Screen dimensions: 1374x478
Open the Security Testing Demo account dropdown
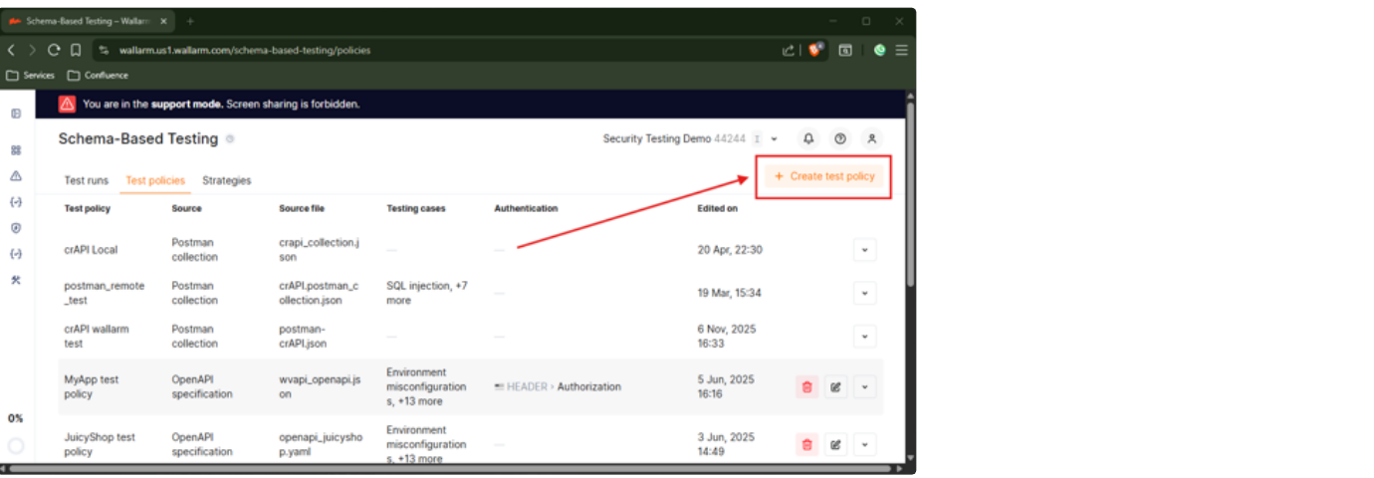(x=691, y=138)
